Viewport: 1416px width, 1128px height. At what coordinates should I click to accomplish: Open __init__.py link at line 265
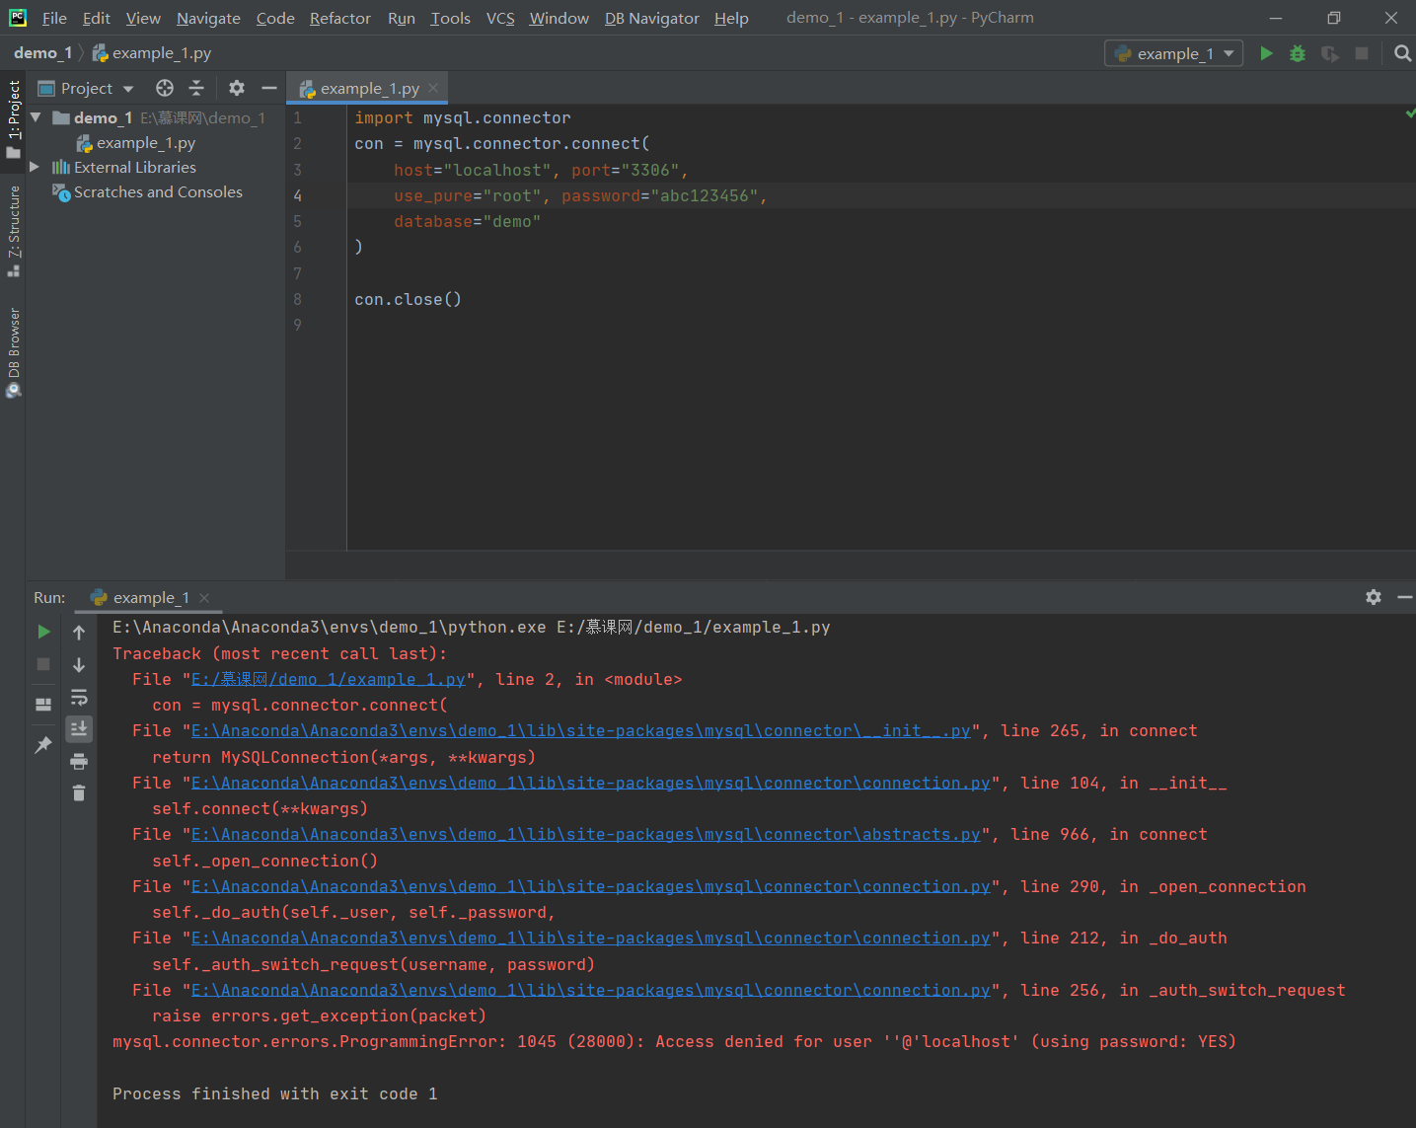pyautogui.click(x=581, y=730)
